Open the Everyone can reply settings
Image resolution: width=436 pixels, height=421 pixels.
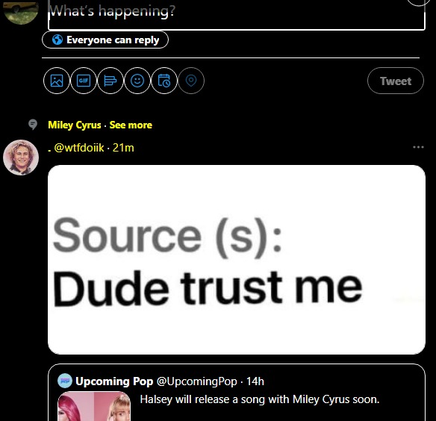(105, 40)
